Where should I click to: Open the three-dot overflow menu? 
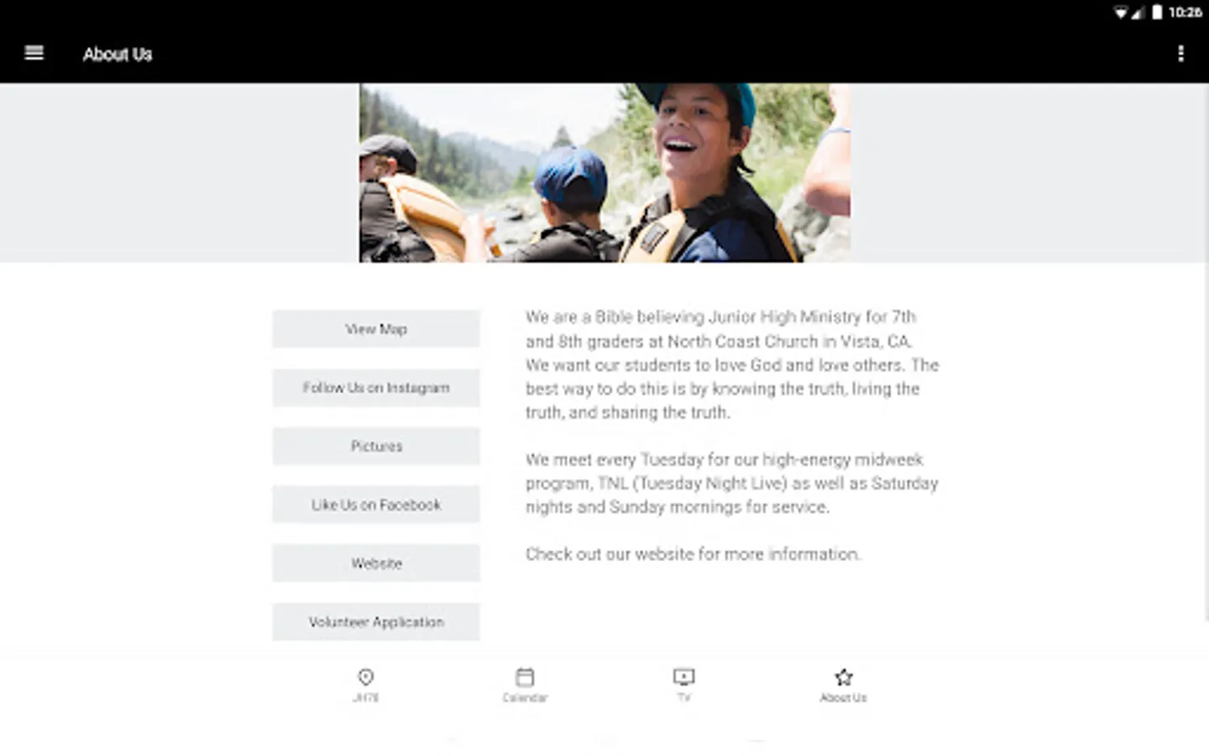point(1180,54)
